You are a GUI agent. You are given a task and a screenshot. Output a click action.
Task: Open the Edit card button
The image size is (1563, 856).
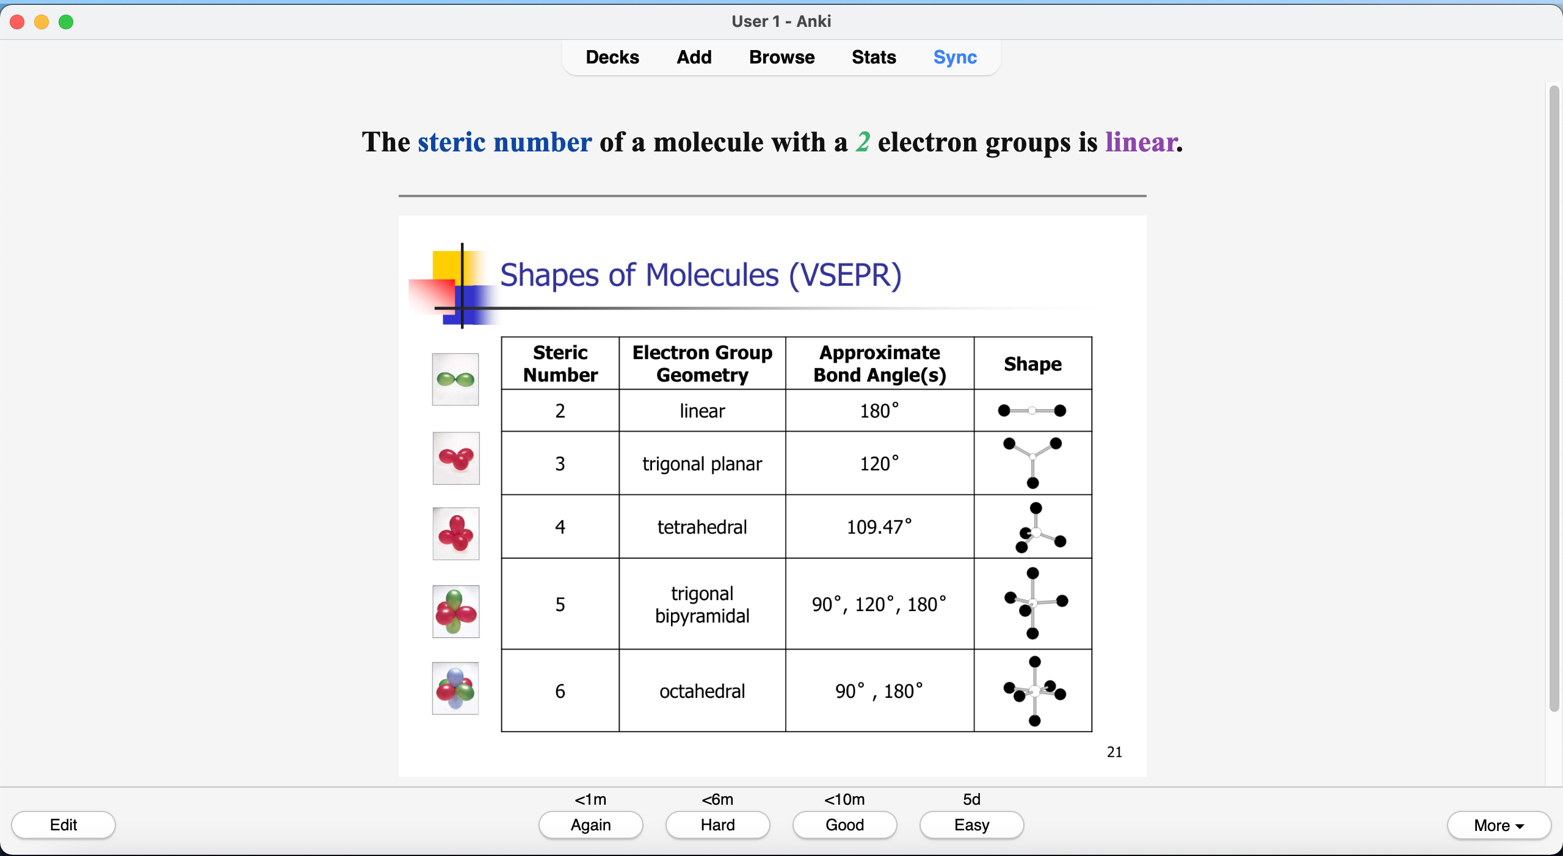(x=63, y=825)
